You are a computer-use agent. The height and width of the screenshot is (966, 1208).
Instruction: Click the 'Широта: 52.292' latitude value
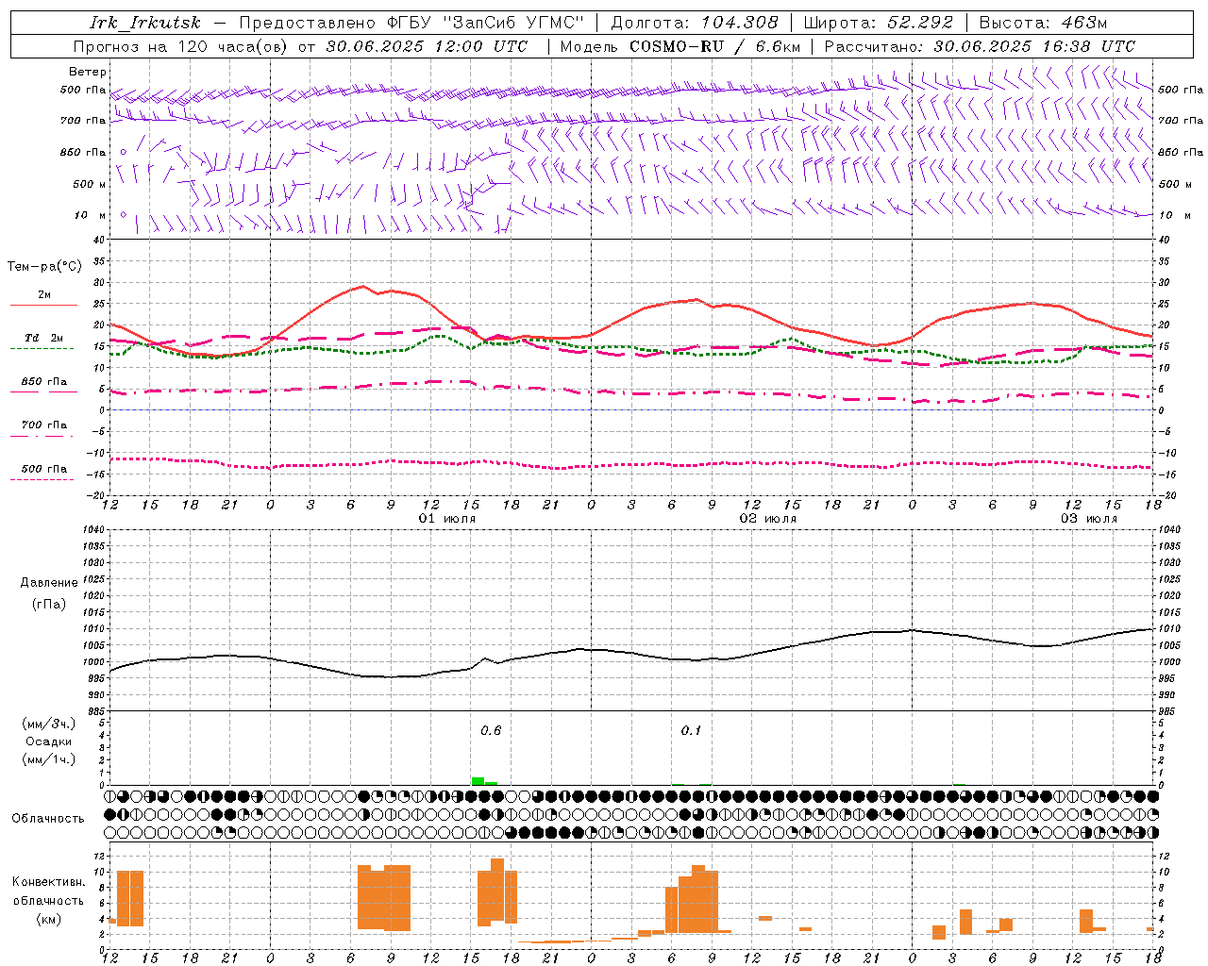(879, 23)
